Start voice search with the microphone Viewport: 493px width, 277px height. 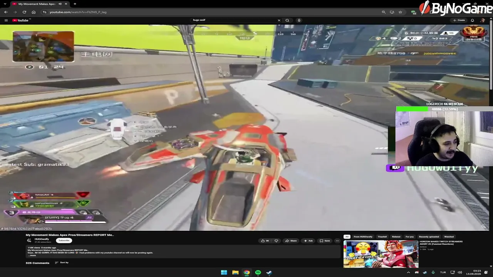coord(299,20)
